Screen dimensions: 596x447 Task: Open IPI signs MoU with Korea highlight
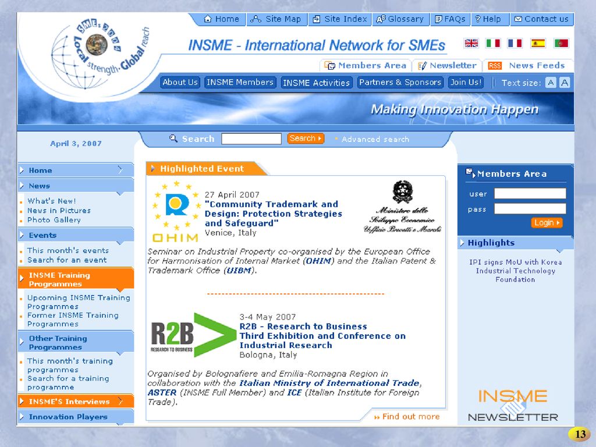point(516,271)
